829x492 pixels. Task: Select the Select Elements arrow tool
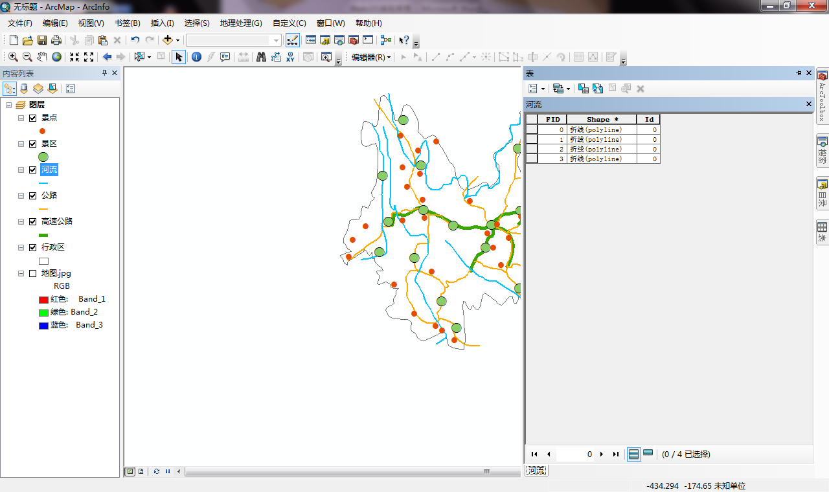click(x=179, y=57)
